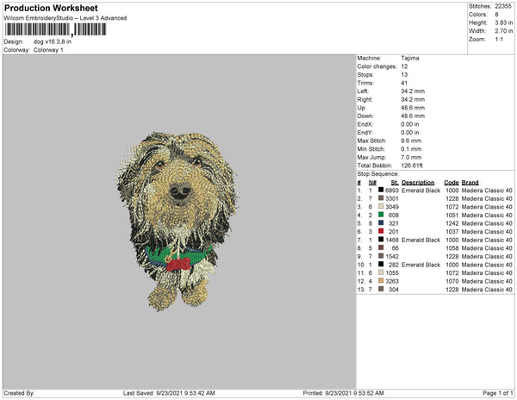Click the navy blue swatch in stop row 5
Screen dimensions: 517x400
coord(381,223)
